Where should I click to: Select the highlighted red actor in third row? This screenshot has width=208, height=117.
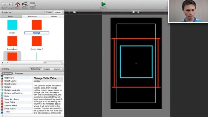tap(12, 56)
